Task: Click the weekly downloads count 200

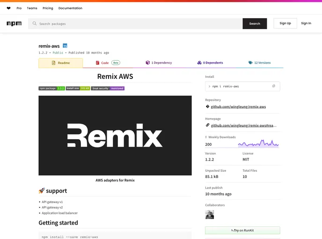Action: pyautogui.click(x=208, y=144)
